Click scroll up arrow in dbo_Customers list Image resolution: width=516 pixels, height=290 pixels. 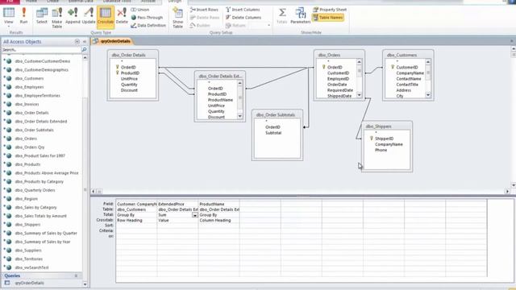pyautogui.click(x=428, y=62)
